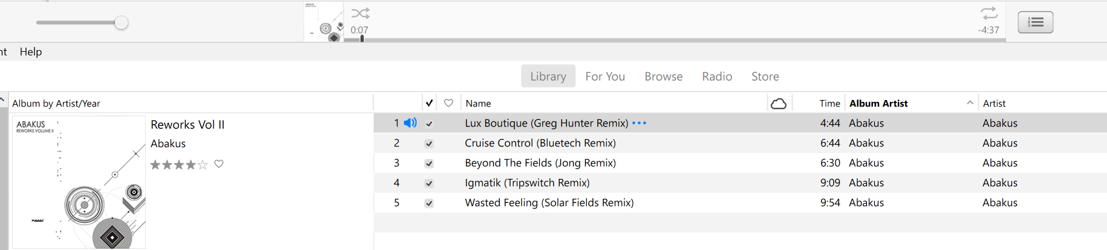
Task: Click the Album by Artist/Year column header
Action: coord(56,104)
